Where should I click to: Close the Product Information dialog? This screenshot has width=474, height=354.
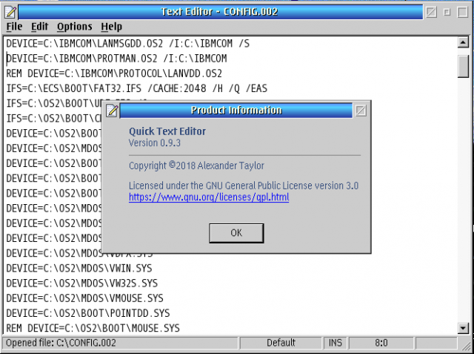[361, 111]
